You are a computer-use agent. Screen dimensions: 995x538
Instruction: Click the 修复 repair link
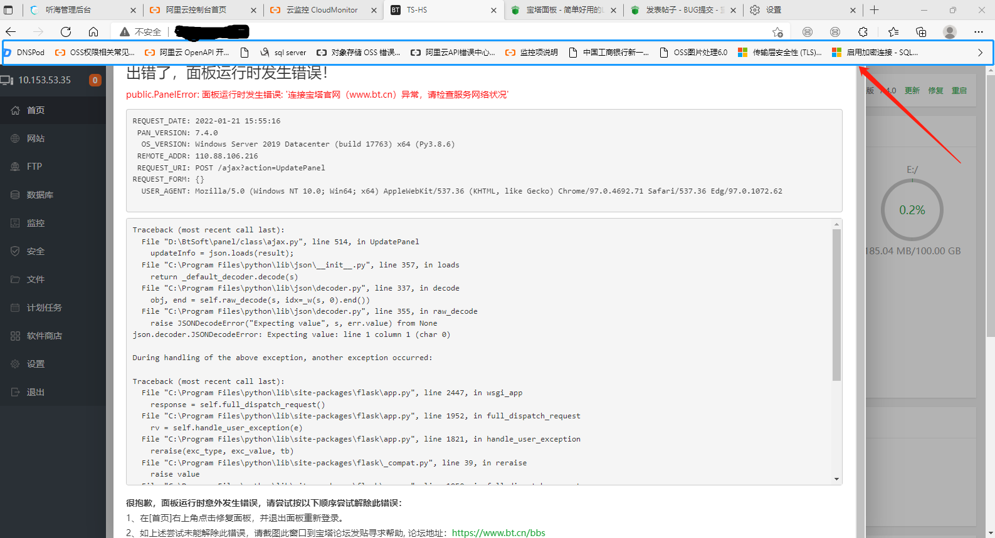click(x=935, y=91)
